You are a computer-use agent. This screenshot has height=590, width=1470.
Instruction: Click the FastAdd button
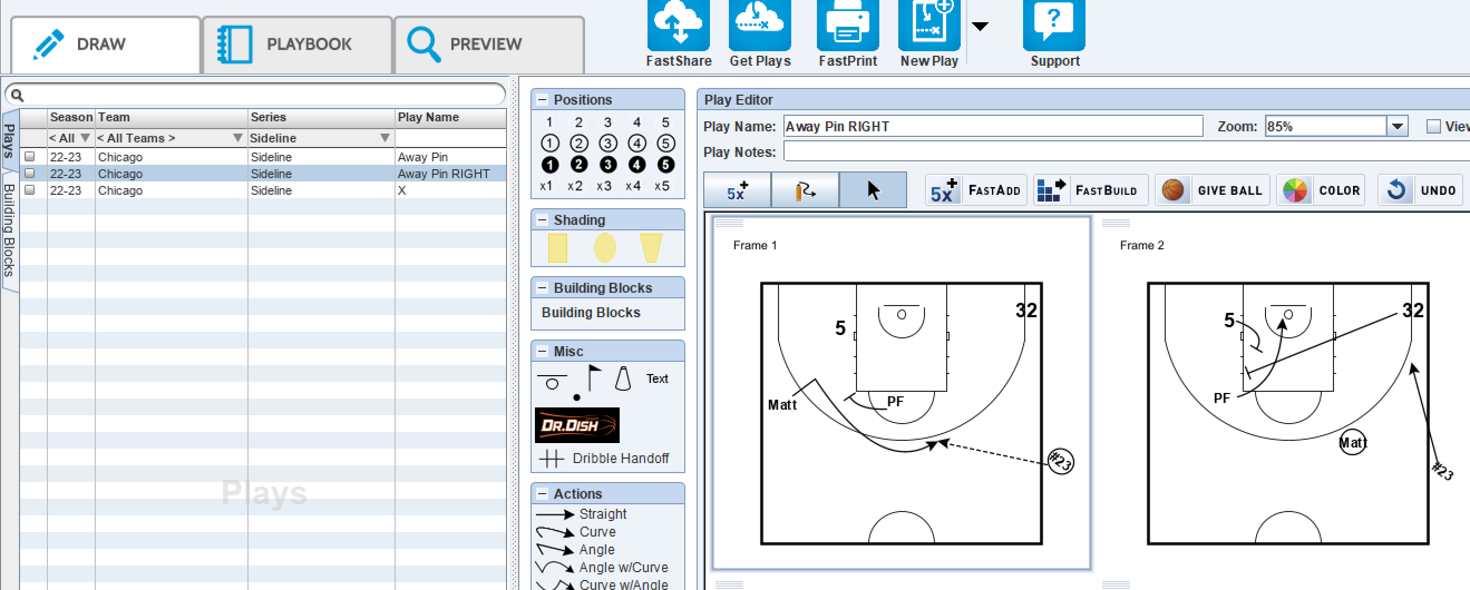coord(976,190)
